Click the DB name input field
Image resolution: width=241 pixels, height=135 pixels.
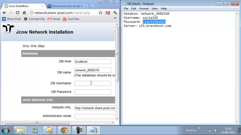(x=93, y=70)
